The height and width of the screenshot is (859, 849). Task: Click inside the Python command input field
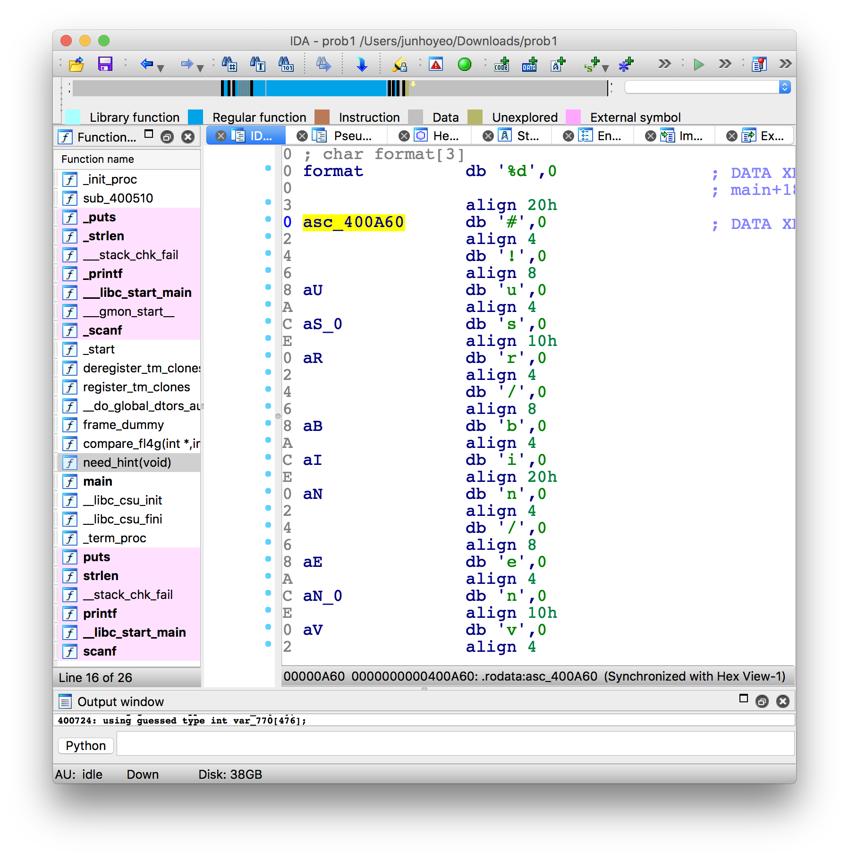[x=455, y=744]
